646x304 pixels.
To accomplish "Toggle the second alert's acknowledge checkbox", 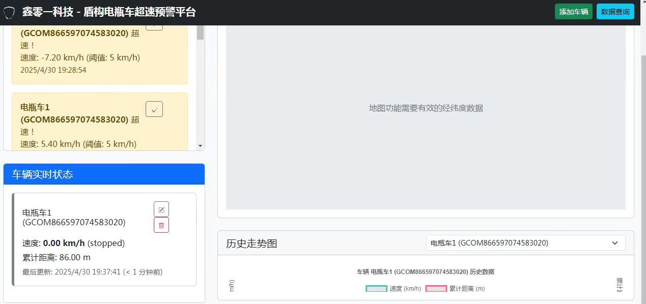I will point(154,108).
